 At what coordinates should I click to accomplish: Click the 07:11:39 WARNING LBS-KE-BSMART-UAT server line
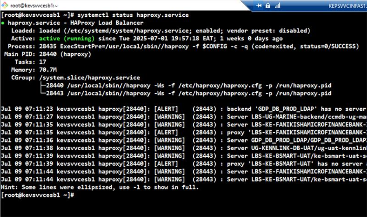pyautogui.click(x=183, y=156)
